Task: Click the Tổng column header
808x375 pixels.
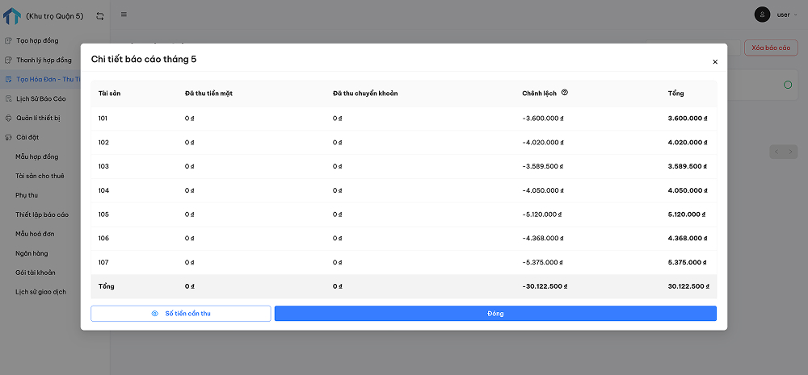Action: point(675,93)
